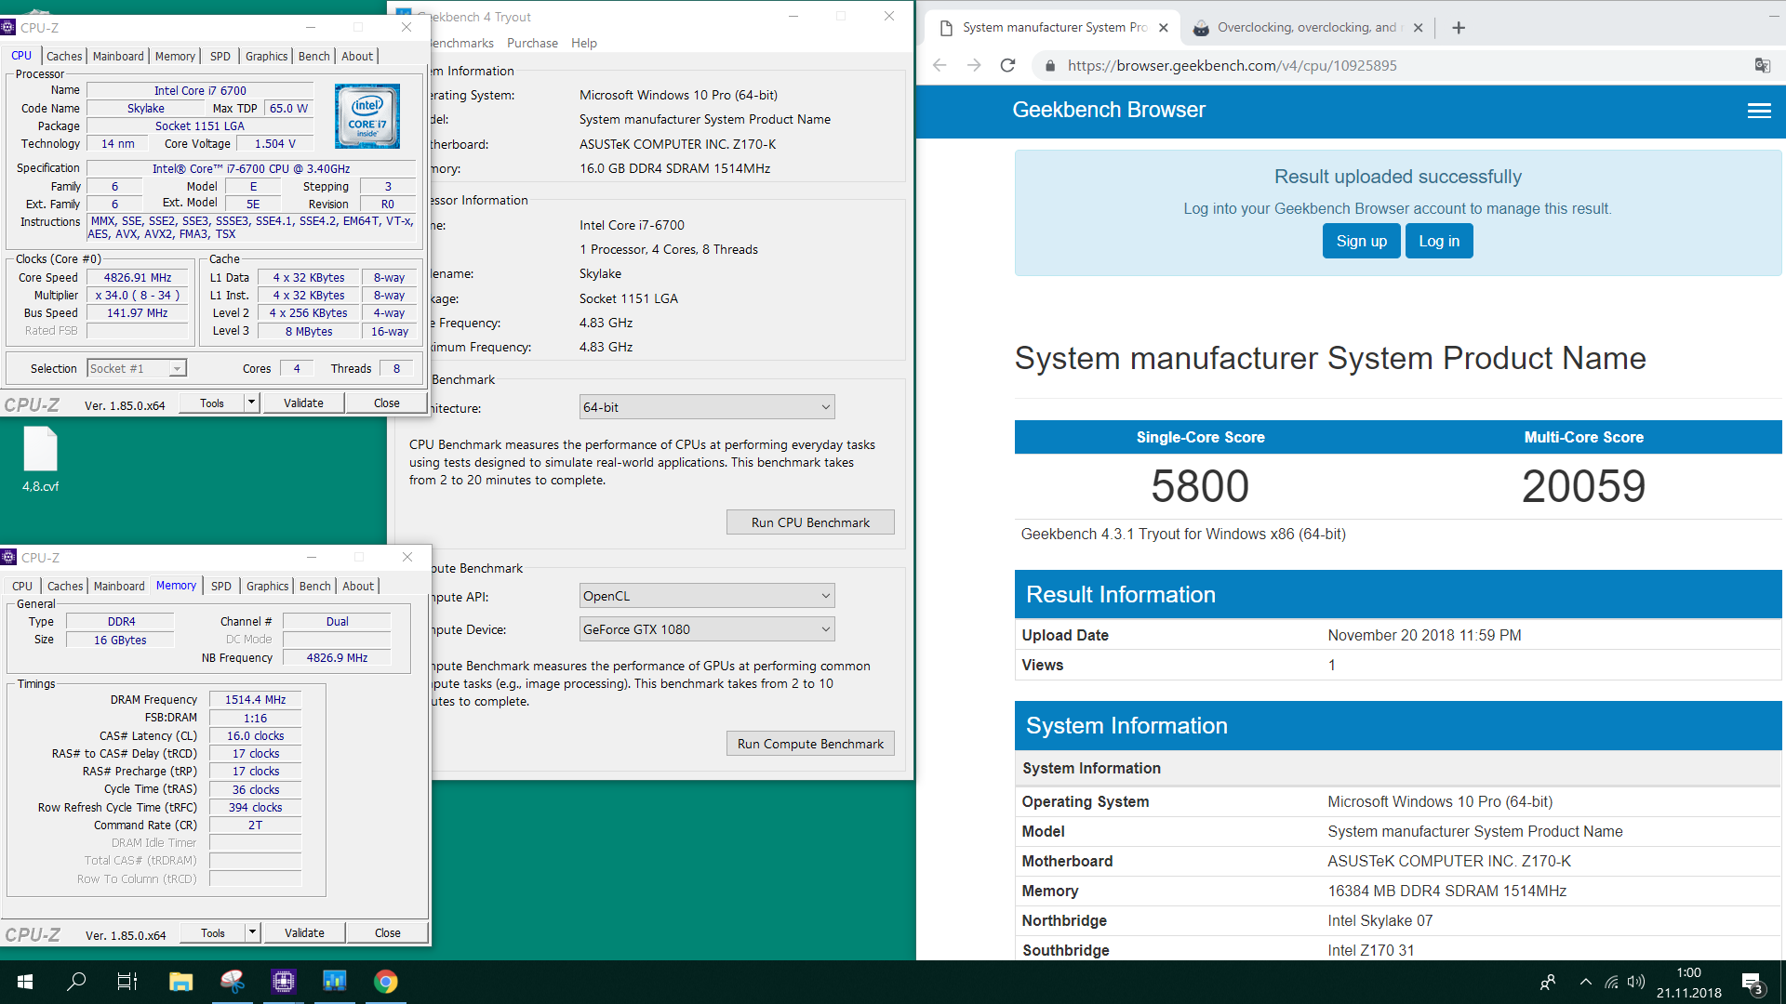The height and width of the screenshot is (1004, 1786).
Task: Select the 'November 20 2018 11:59 PM' upload date
Action: 1424,635
